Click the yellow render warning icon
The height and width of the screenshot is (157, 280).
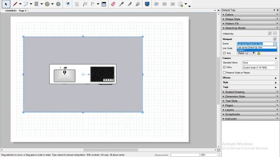[x=259, y=53]
